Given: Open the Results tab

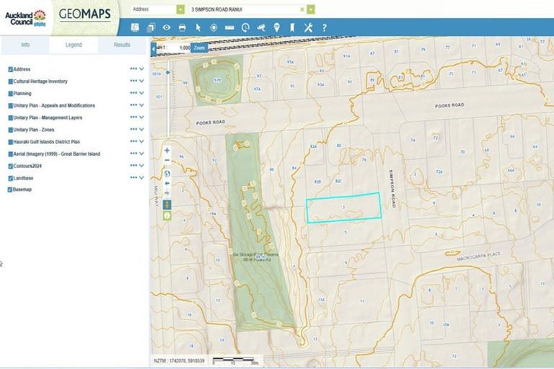Looking at the screenshot, I should point(123,45).
